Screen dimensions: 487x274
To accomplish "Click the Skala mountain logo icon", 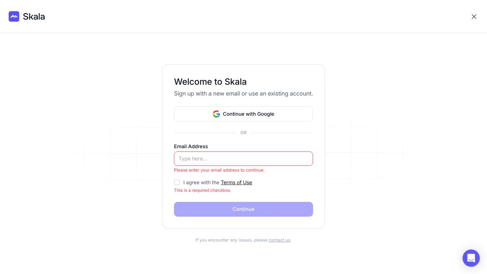I will (14, 17).
